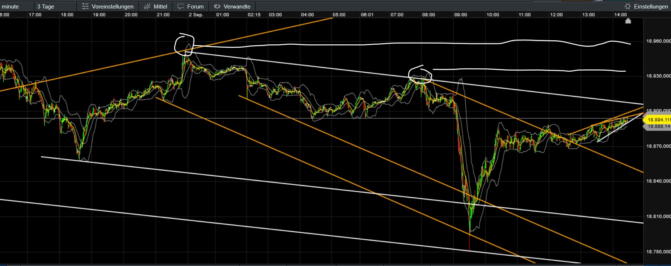The height and width of the screenshot is (266, 671).
Task: Open the minute interval dropdown
Action: tap(17, 6)
